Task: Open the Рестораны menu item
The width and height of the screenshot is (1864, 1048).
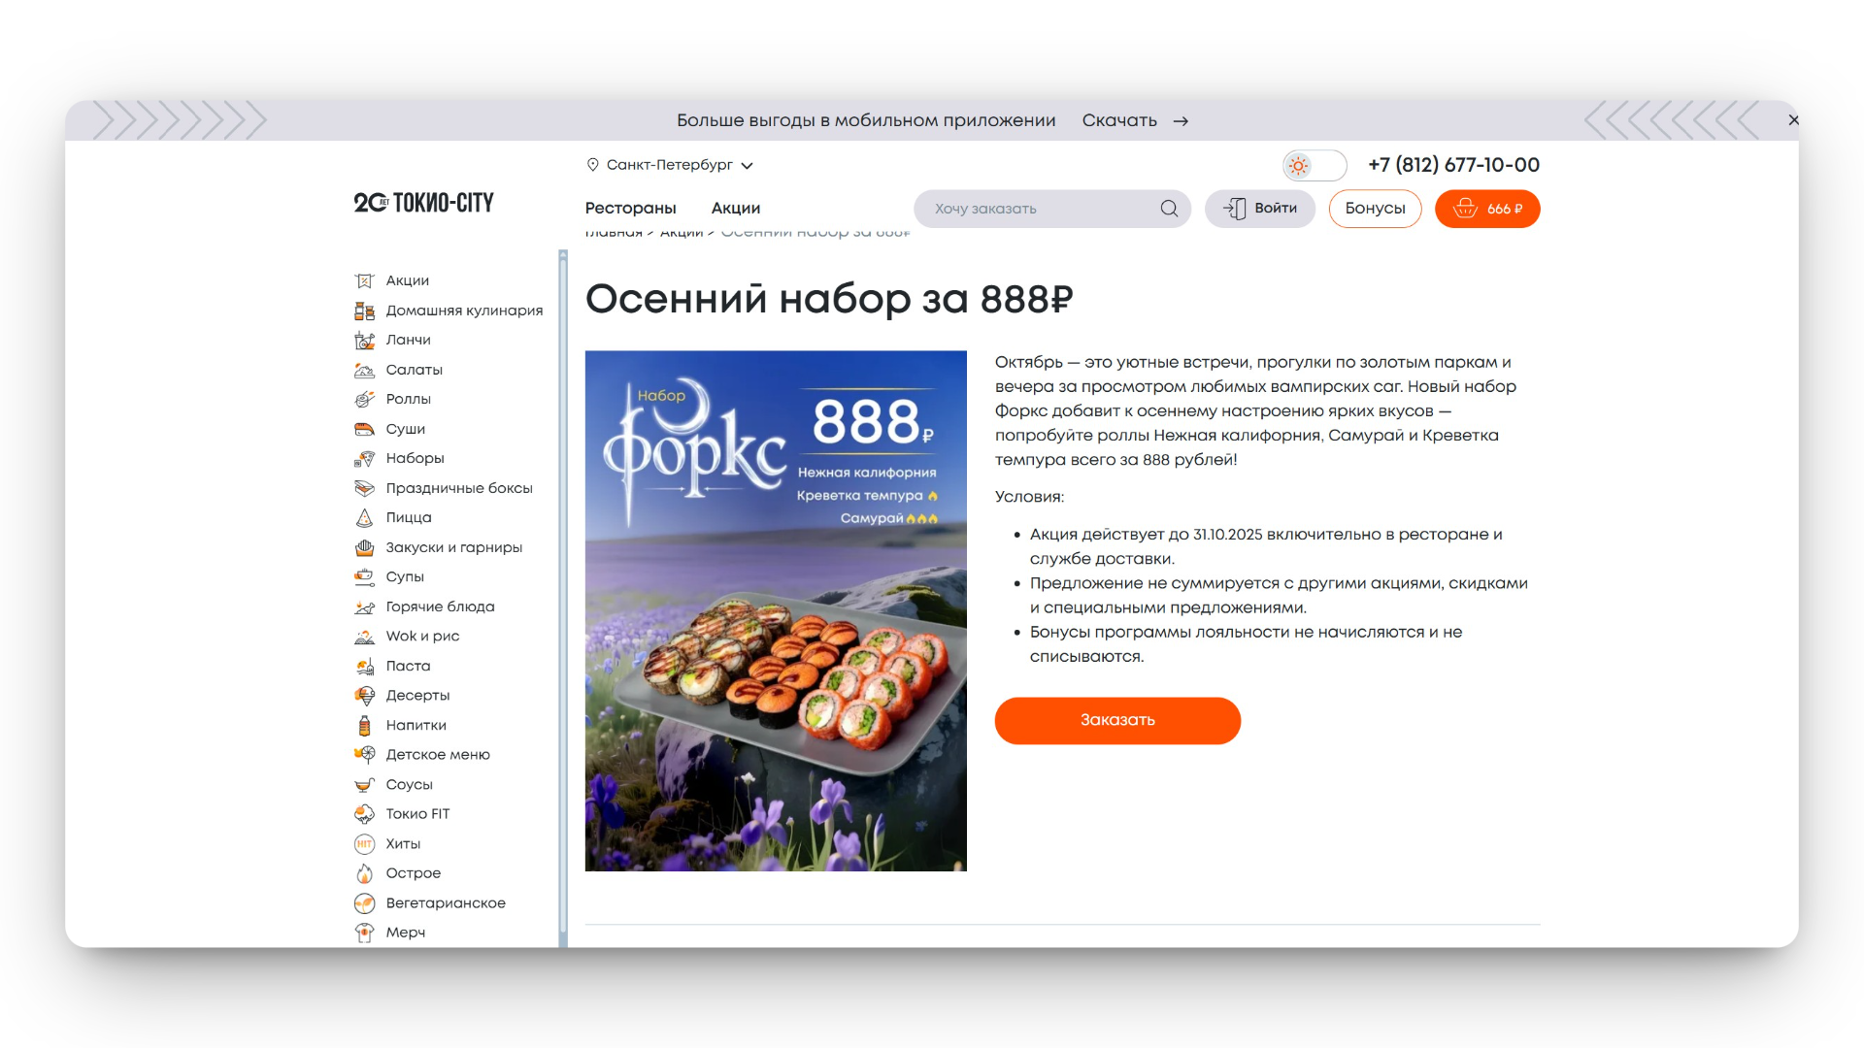Action: point(630,208)
